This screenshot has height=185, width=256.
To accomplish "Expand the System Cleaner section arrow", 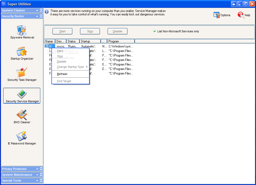I will point(37,10).
